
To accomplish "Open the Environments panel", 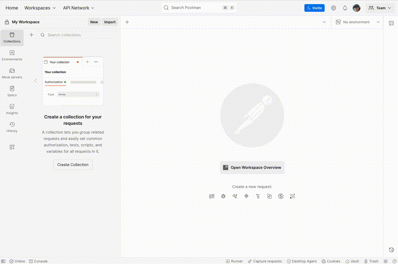I will tap(12, 55).
